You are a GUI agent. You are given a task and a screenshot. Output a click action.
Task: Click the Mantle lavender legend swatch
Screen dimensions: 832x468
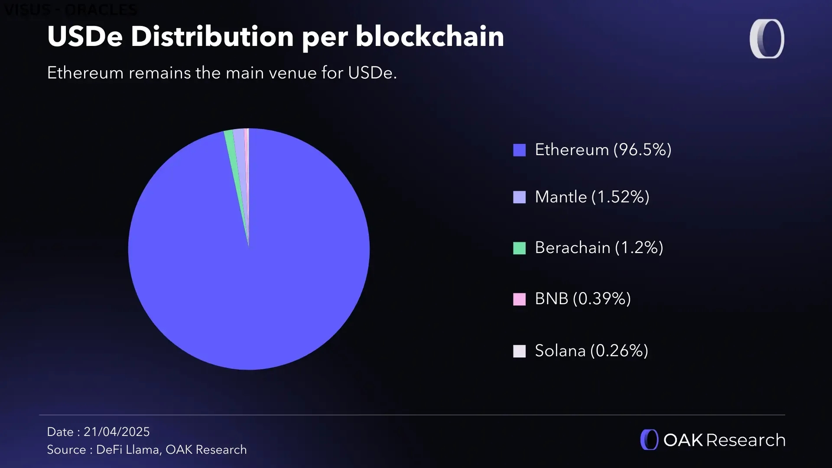pos(519,197)
